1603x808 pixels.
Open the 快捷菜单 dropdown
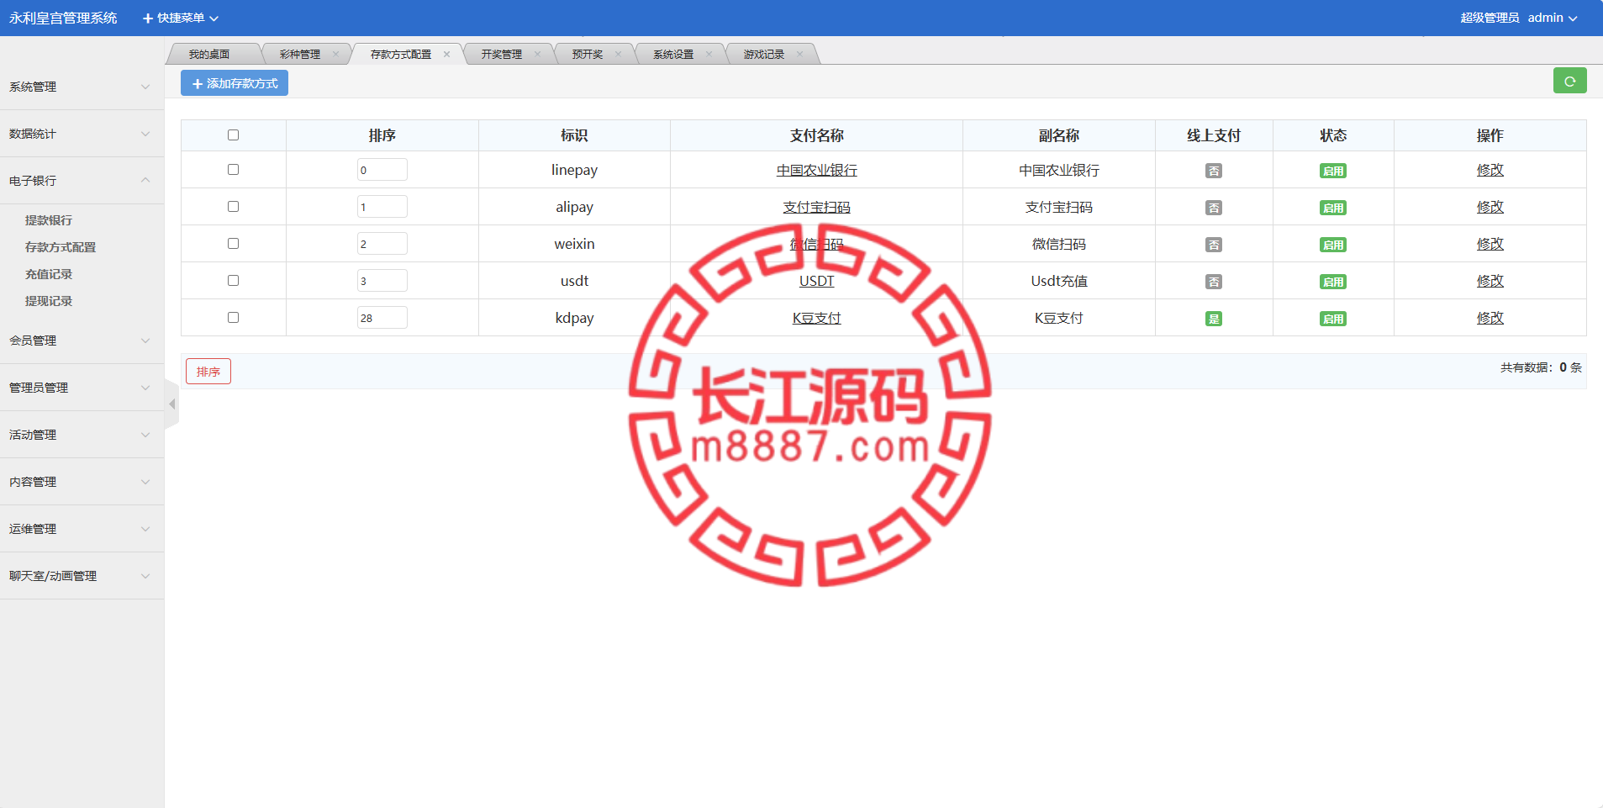coord(181,18)
